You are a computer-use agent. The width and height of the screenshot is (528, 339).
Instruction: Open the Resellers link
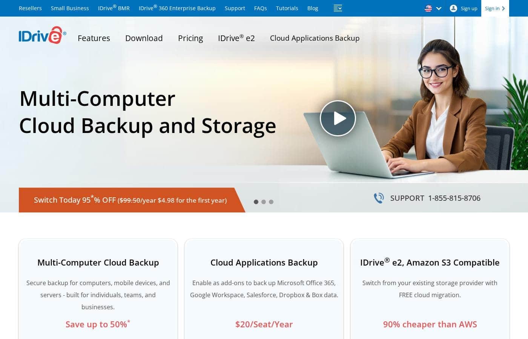[x=30, y=8]
